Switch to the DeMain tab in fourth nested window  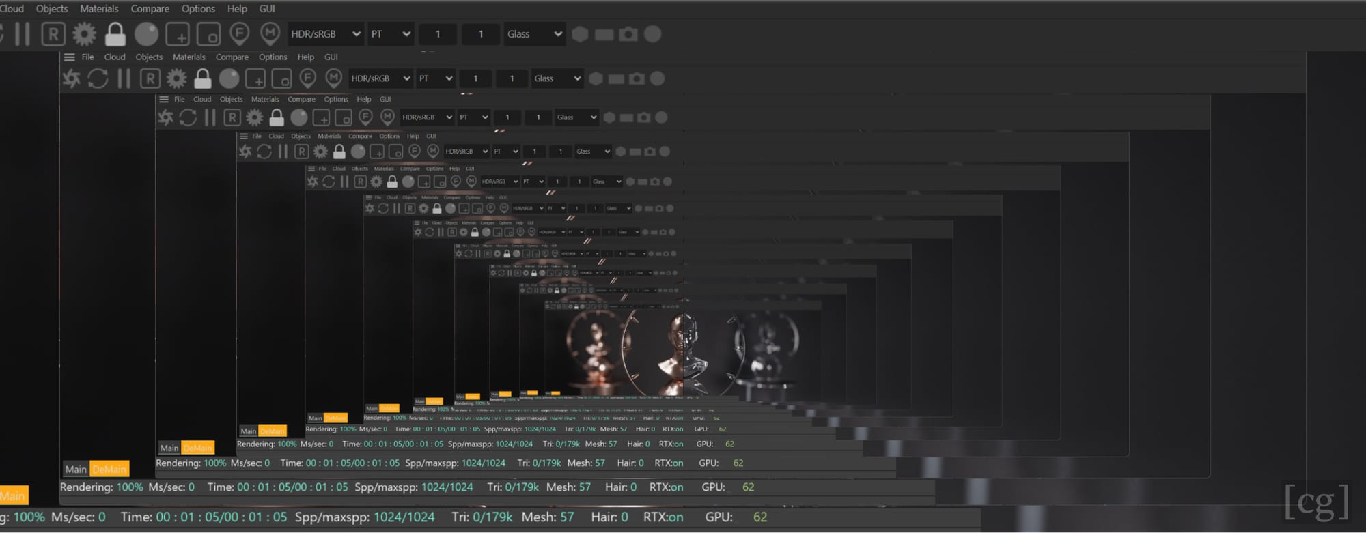[272, 431]
